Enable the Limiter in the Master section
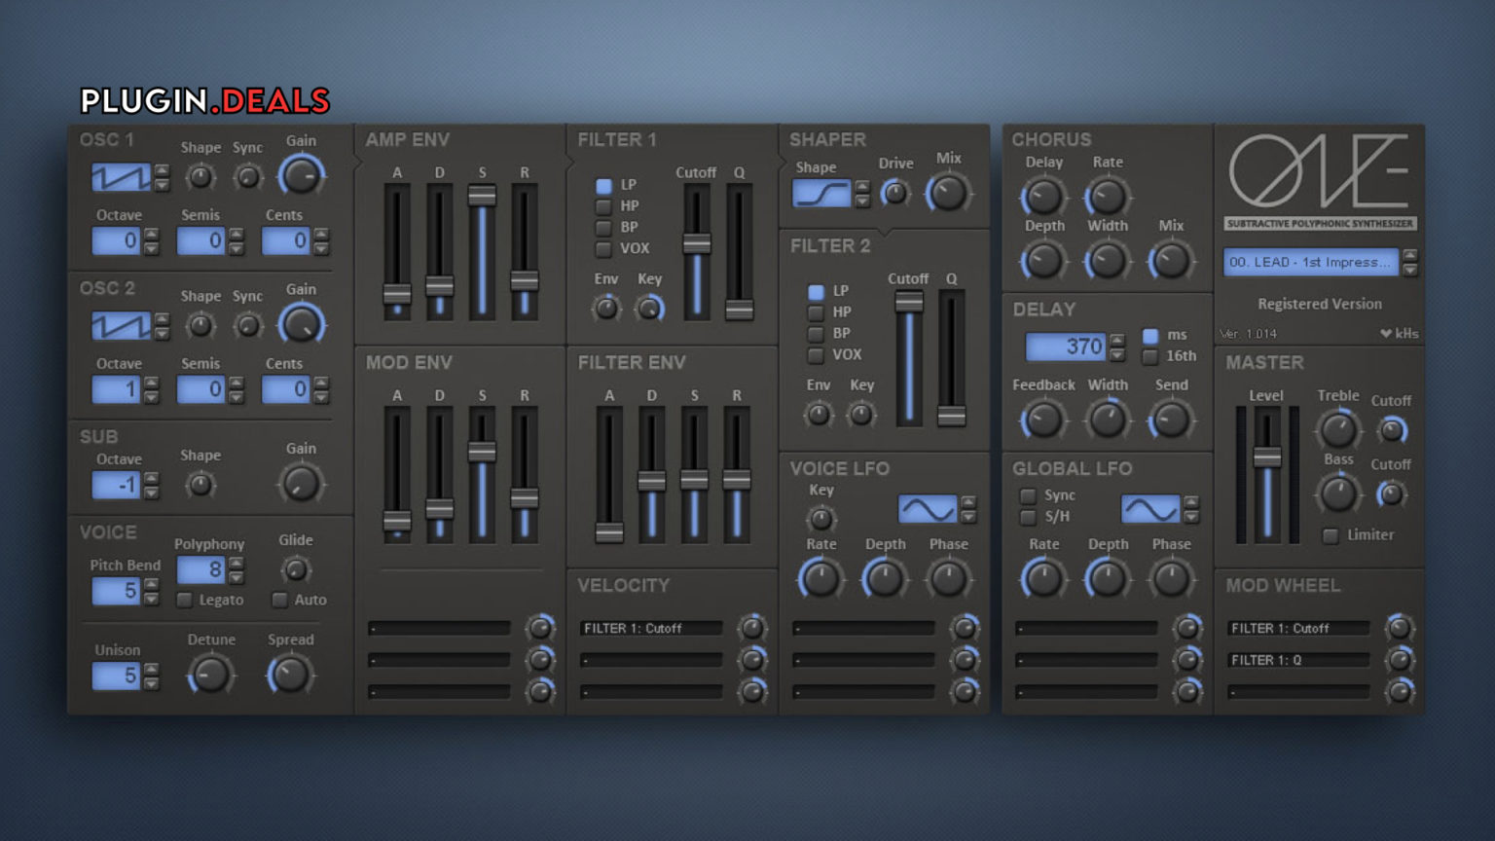 point(1330,535)
